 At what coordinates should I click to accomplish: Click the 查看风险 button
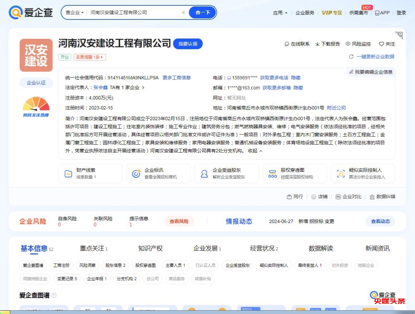pos(179,221)
